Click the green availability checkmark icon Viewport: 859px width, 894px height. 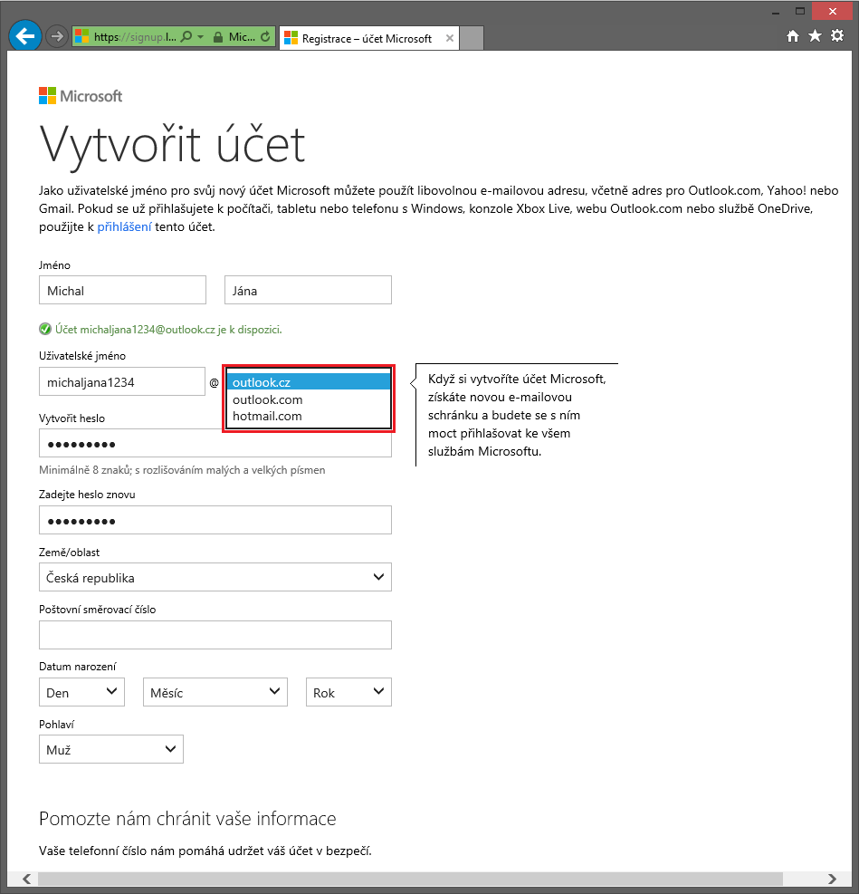click(44, 330)
